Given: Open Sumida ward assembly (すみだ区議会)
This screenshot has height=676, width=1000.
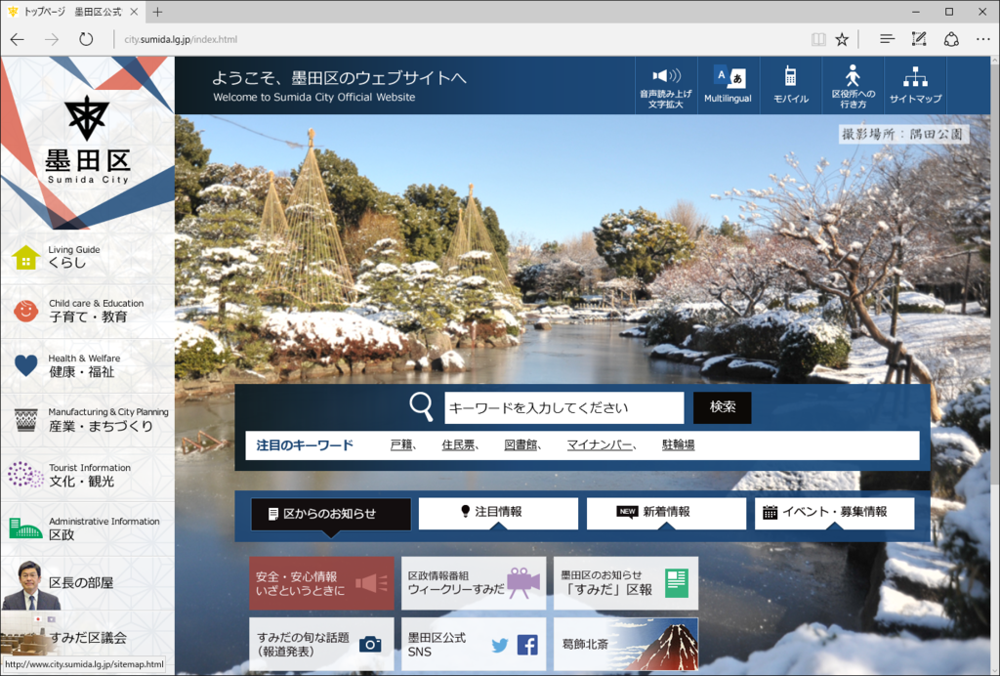Looking at the screenshot, I should (x=87, y=637).
